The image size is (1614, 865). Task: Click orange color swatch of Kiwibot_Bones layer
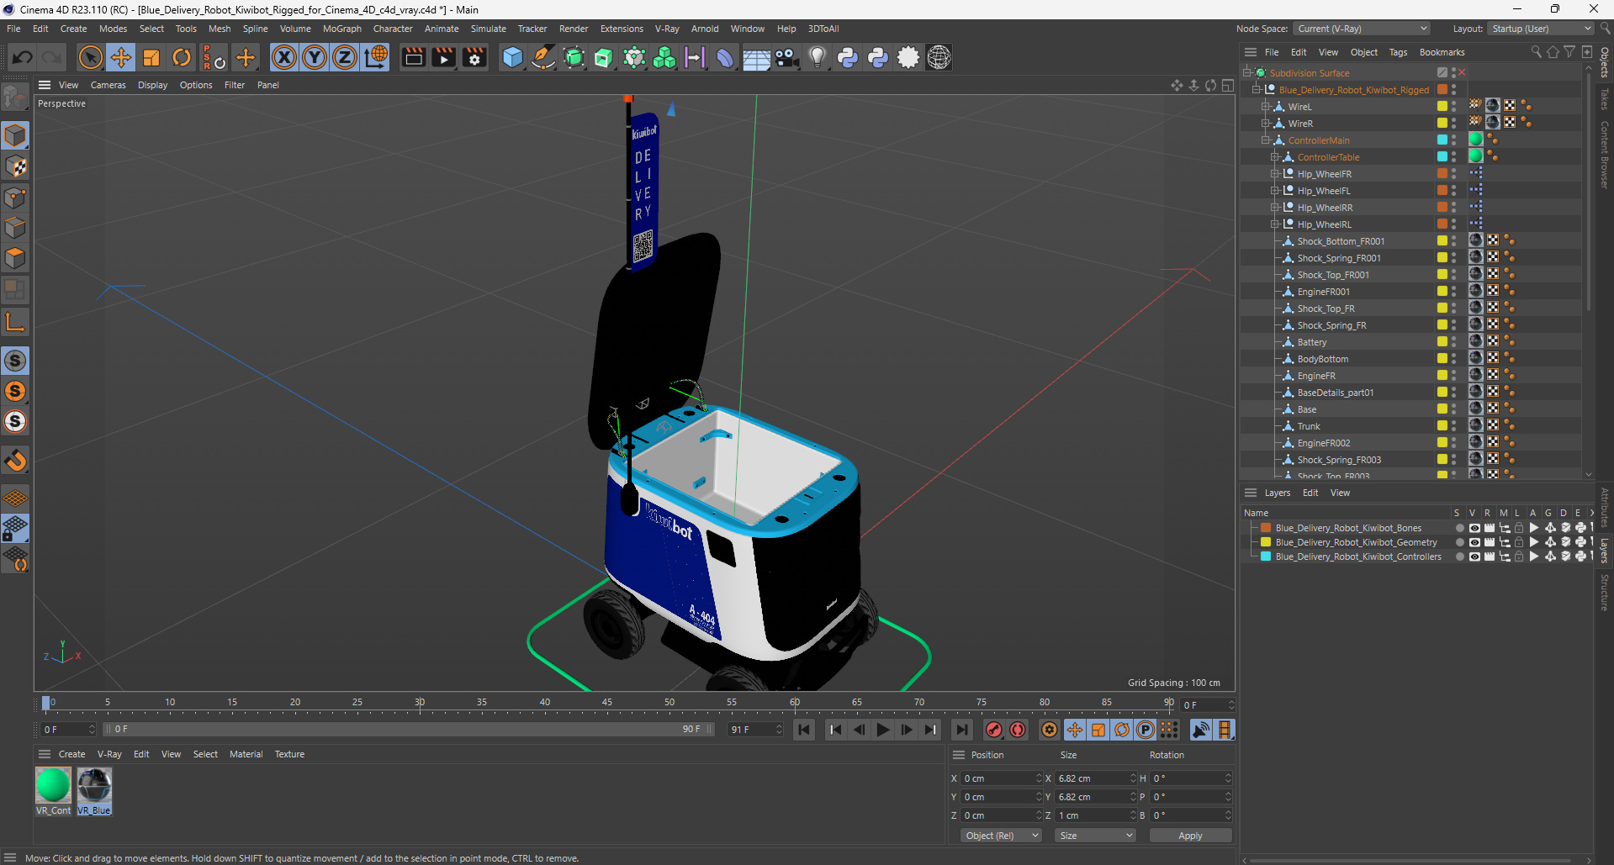point(1266,528)
